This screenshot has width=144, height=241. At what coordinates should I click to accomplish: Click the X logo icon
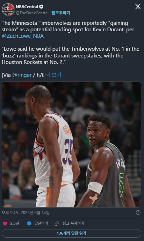[138, 6]
